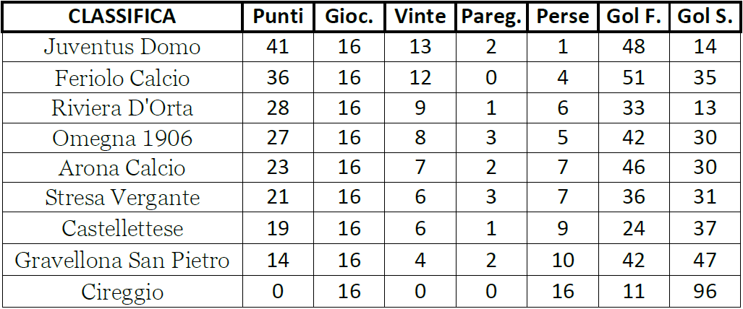Click the Castellettese team name
This screenshot has height=309, width=743.
click(122, 229)
